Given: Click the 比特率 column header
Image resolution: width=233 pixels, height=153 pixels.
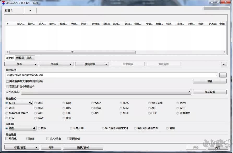Looking at the screenshot, I should pyautogui.click(x=96, y=23).
